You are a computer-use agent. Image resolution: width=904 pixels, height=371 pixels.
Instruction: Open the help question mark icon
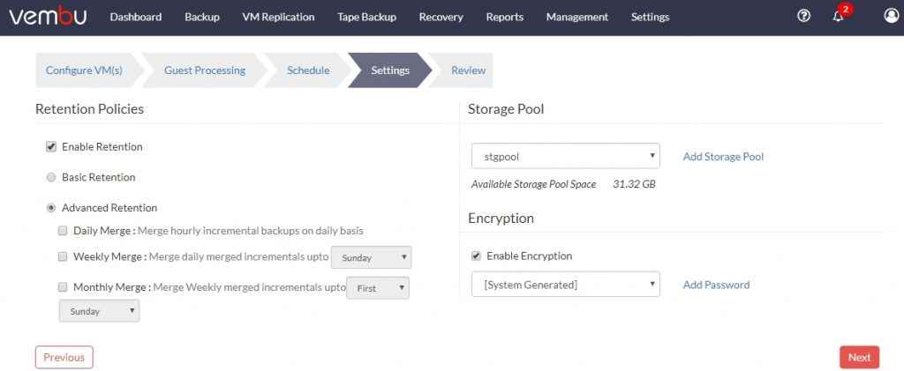pyautogui.click(x=803, y=16)
